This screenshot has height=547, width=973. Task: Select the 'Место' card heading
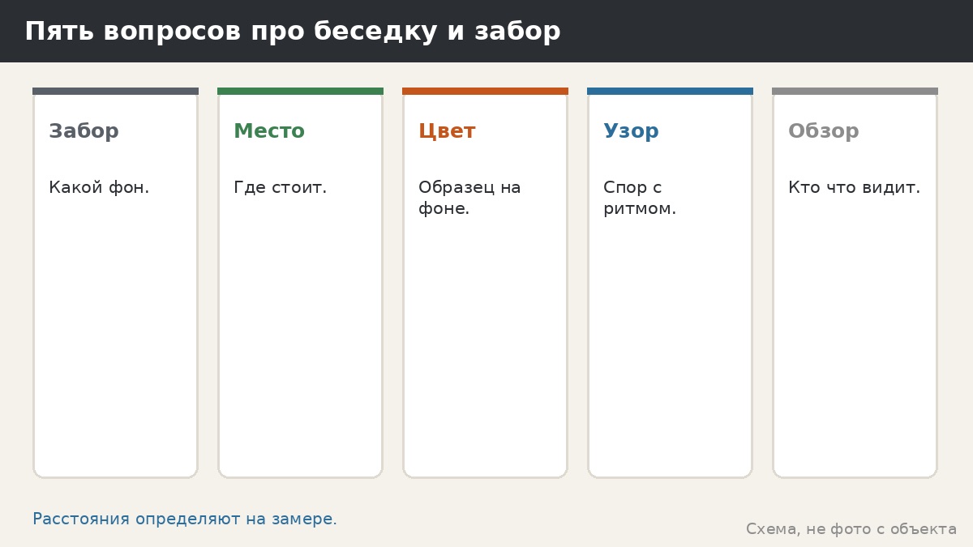click(x=269, y=131)
